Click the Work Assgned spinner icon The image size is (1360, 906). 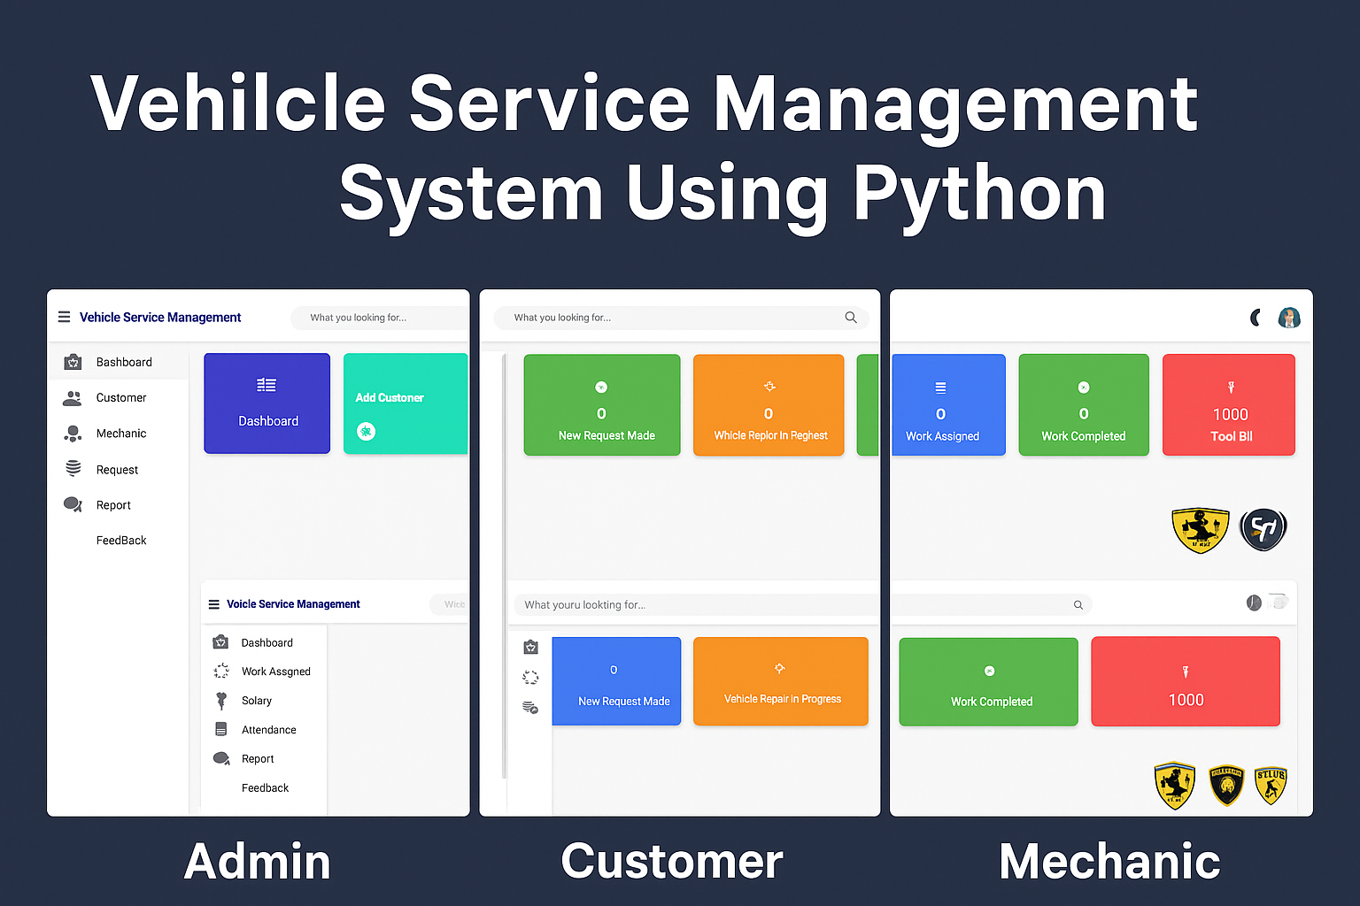pyautogui.click(x=221, y=671)
